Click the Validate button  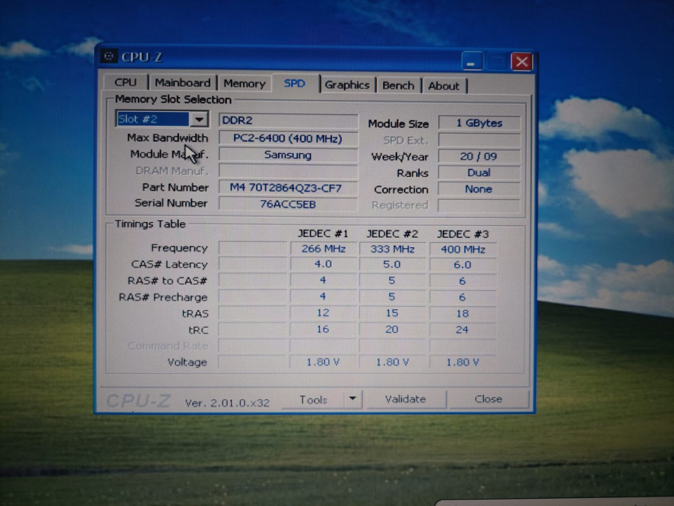pyautogui.click(x=405, y=399)
